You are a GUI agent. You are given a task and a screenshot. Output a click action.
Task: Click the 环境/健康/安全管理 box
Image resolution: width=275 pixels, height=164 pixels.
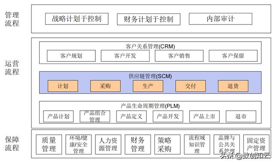coord(79,145)
